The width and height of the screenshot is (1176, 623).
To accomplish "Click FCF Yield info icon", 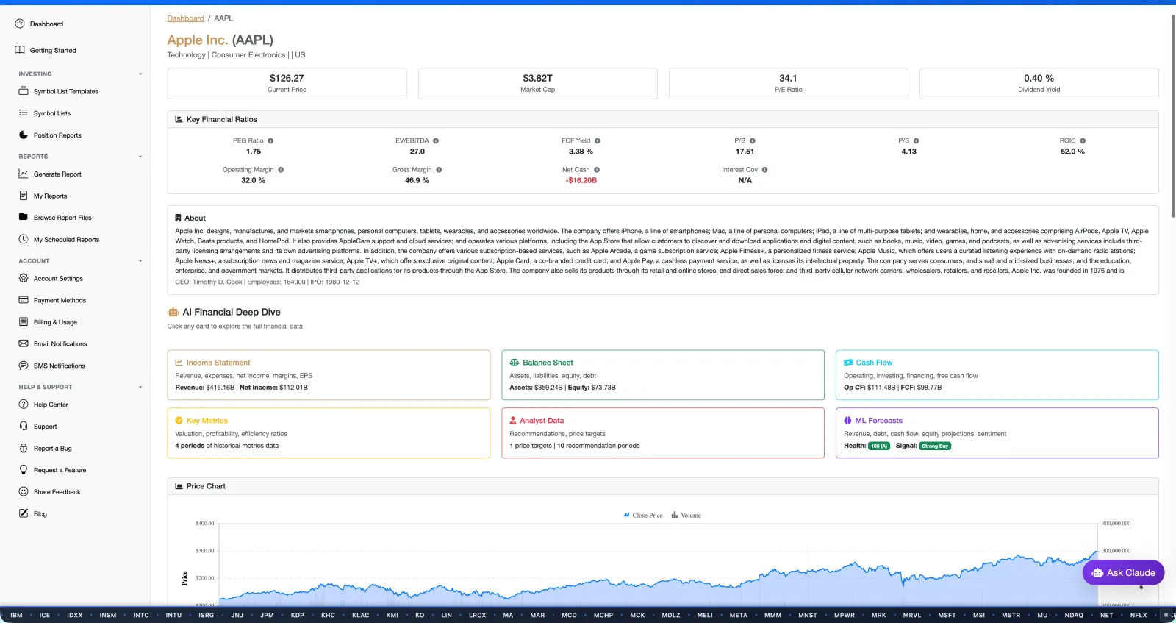I will [x=598, y=140].
